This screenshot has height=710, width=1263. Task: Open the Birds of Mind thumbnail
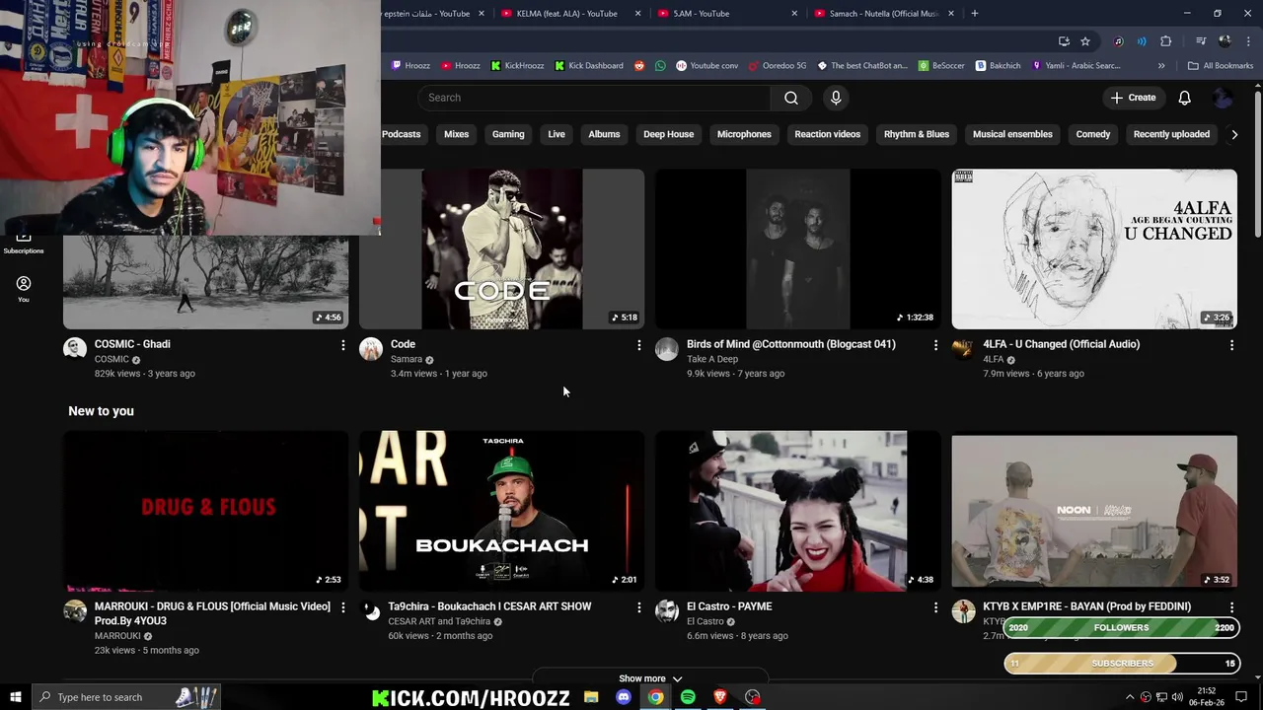[x=798, y=248]
